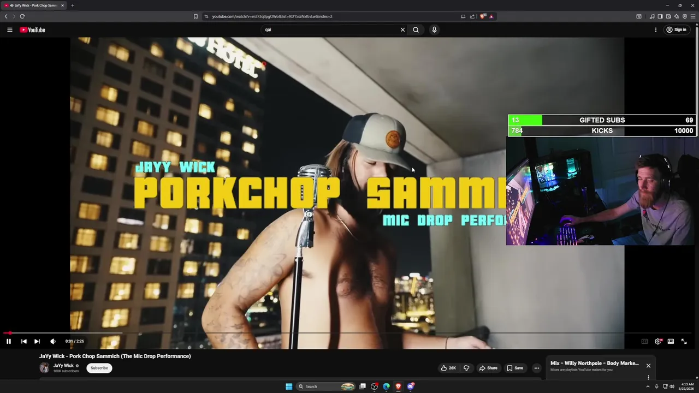Start voice search with microphone

click(434, 29)
